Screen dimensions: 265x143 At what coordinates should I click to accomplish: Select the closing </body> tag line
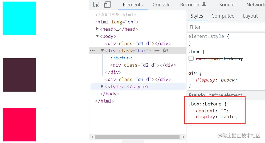pyautogui.click(x=109, y=94)
